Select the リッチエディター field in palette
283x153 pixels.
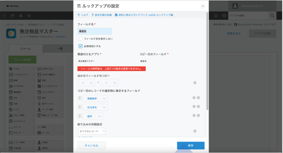click(x=22, y=75)
